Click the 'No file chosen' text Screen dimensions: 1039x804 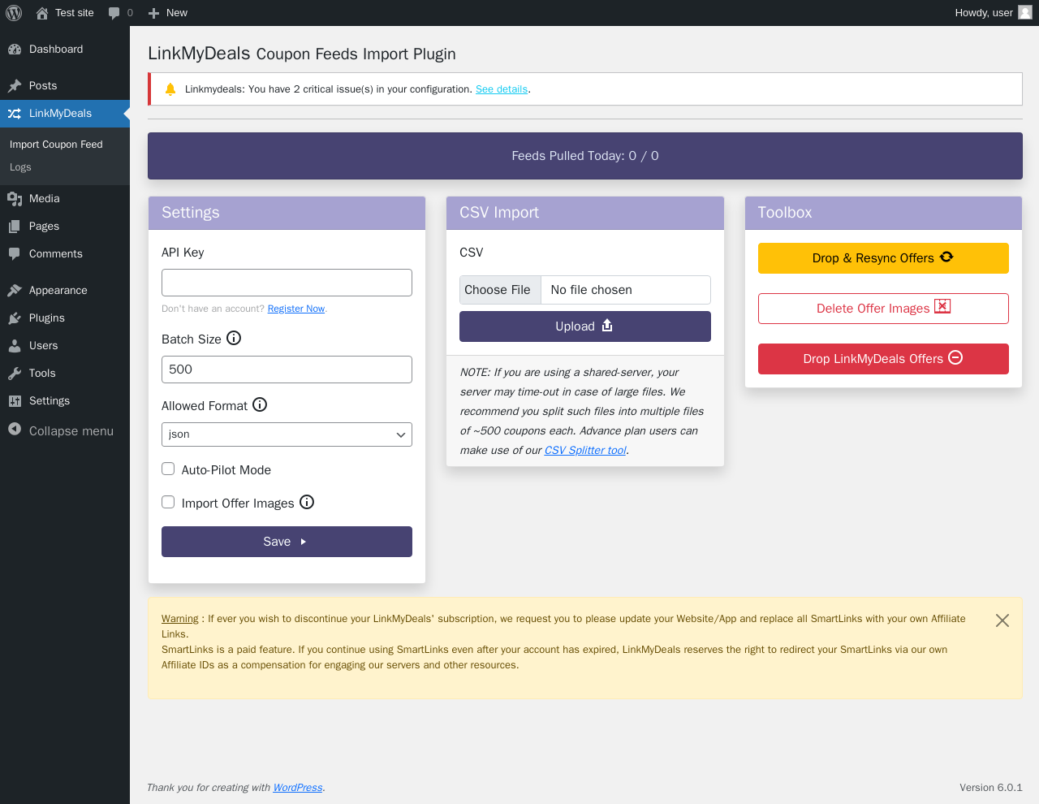coord(591,290)
